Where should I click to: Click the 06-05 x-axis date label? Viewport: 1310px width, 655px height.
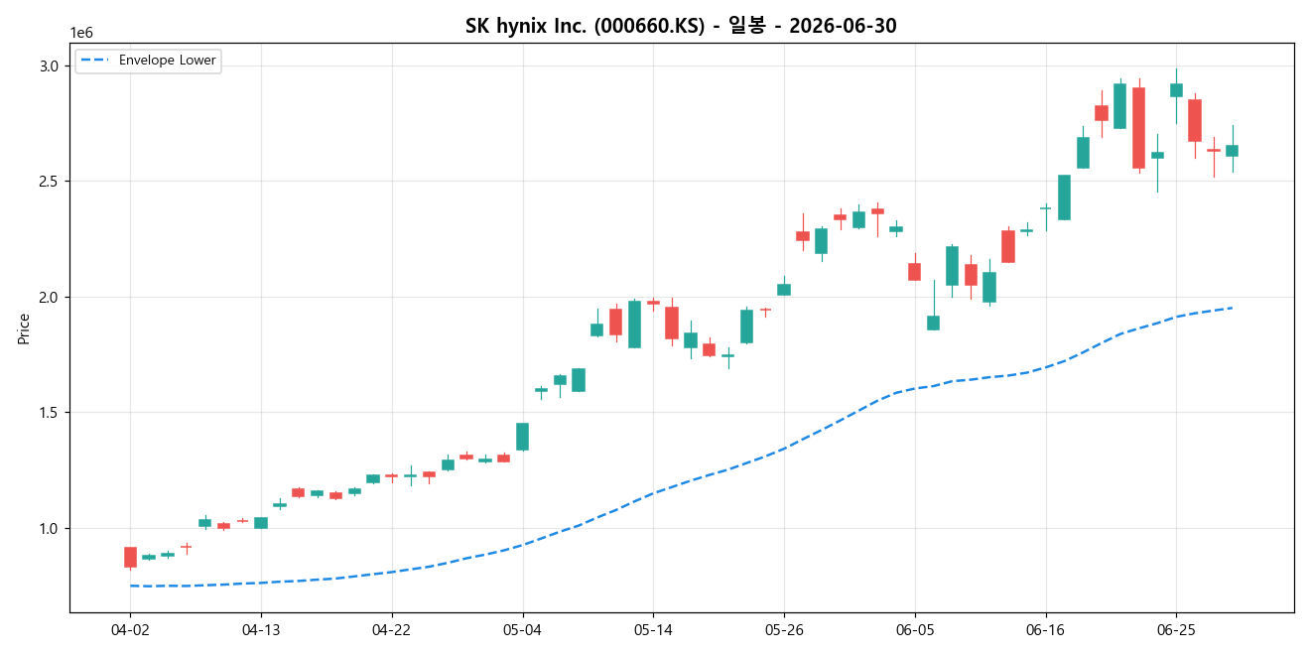(x=915, y=630)
